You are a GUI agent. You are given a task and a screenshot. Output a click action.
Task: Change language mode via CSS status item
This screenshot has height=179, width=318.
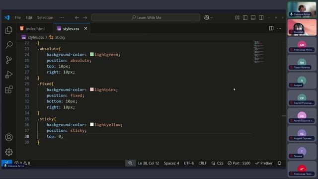(217, 163)
